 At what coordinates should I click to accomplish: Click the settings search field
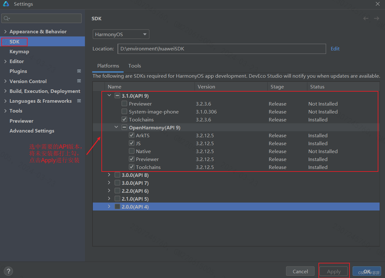click(42, 18)
